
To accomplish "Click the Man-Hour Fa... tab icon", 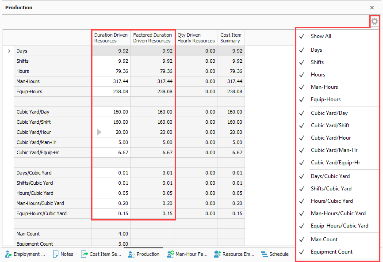I will 170,254.
